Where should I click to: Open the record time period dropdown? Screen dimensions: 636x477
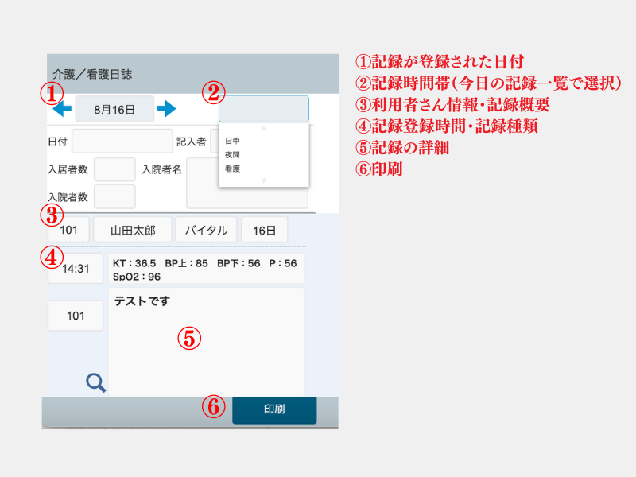[263, 109]
